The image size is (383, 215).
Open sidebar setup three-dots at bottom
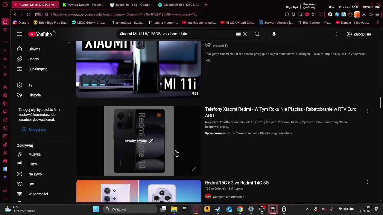[x=5, y=199]
